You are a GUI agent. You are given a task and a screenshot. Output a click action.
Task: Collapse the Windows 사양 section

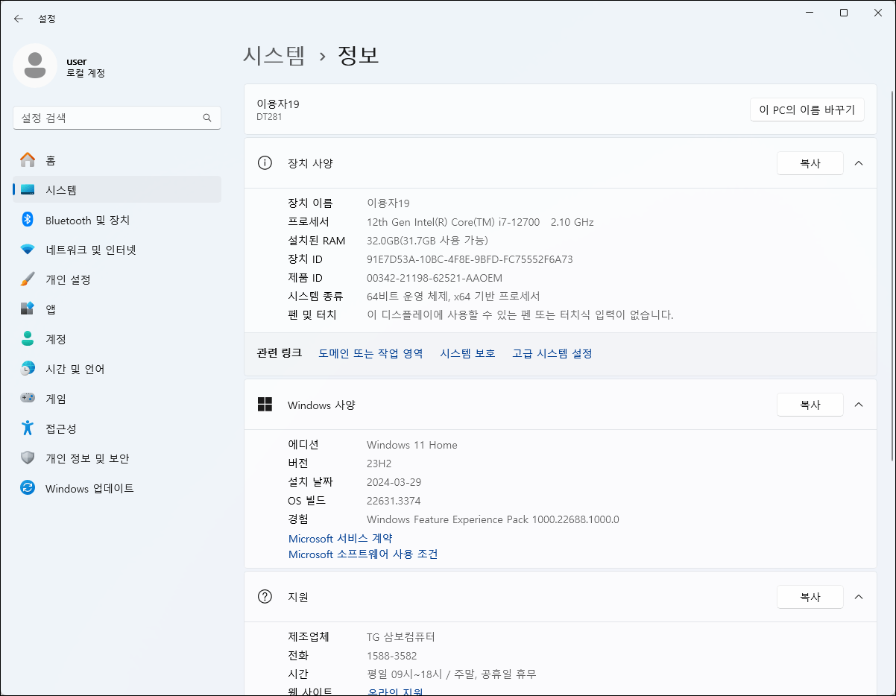click(x=859, y=405)
